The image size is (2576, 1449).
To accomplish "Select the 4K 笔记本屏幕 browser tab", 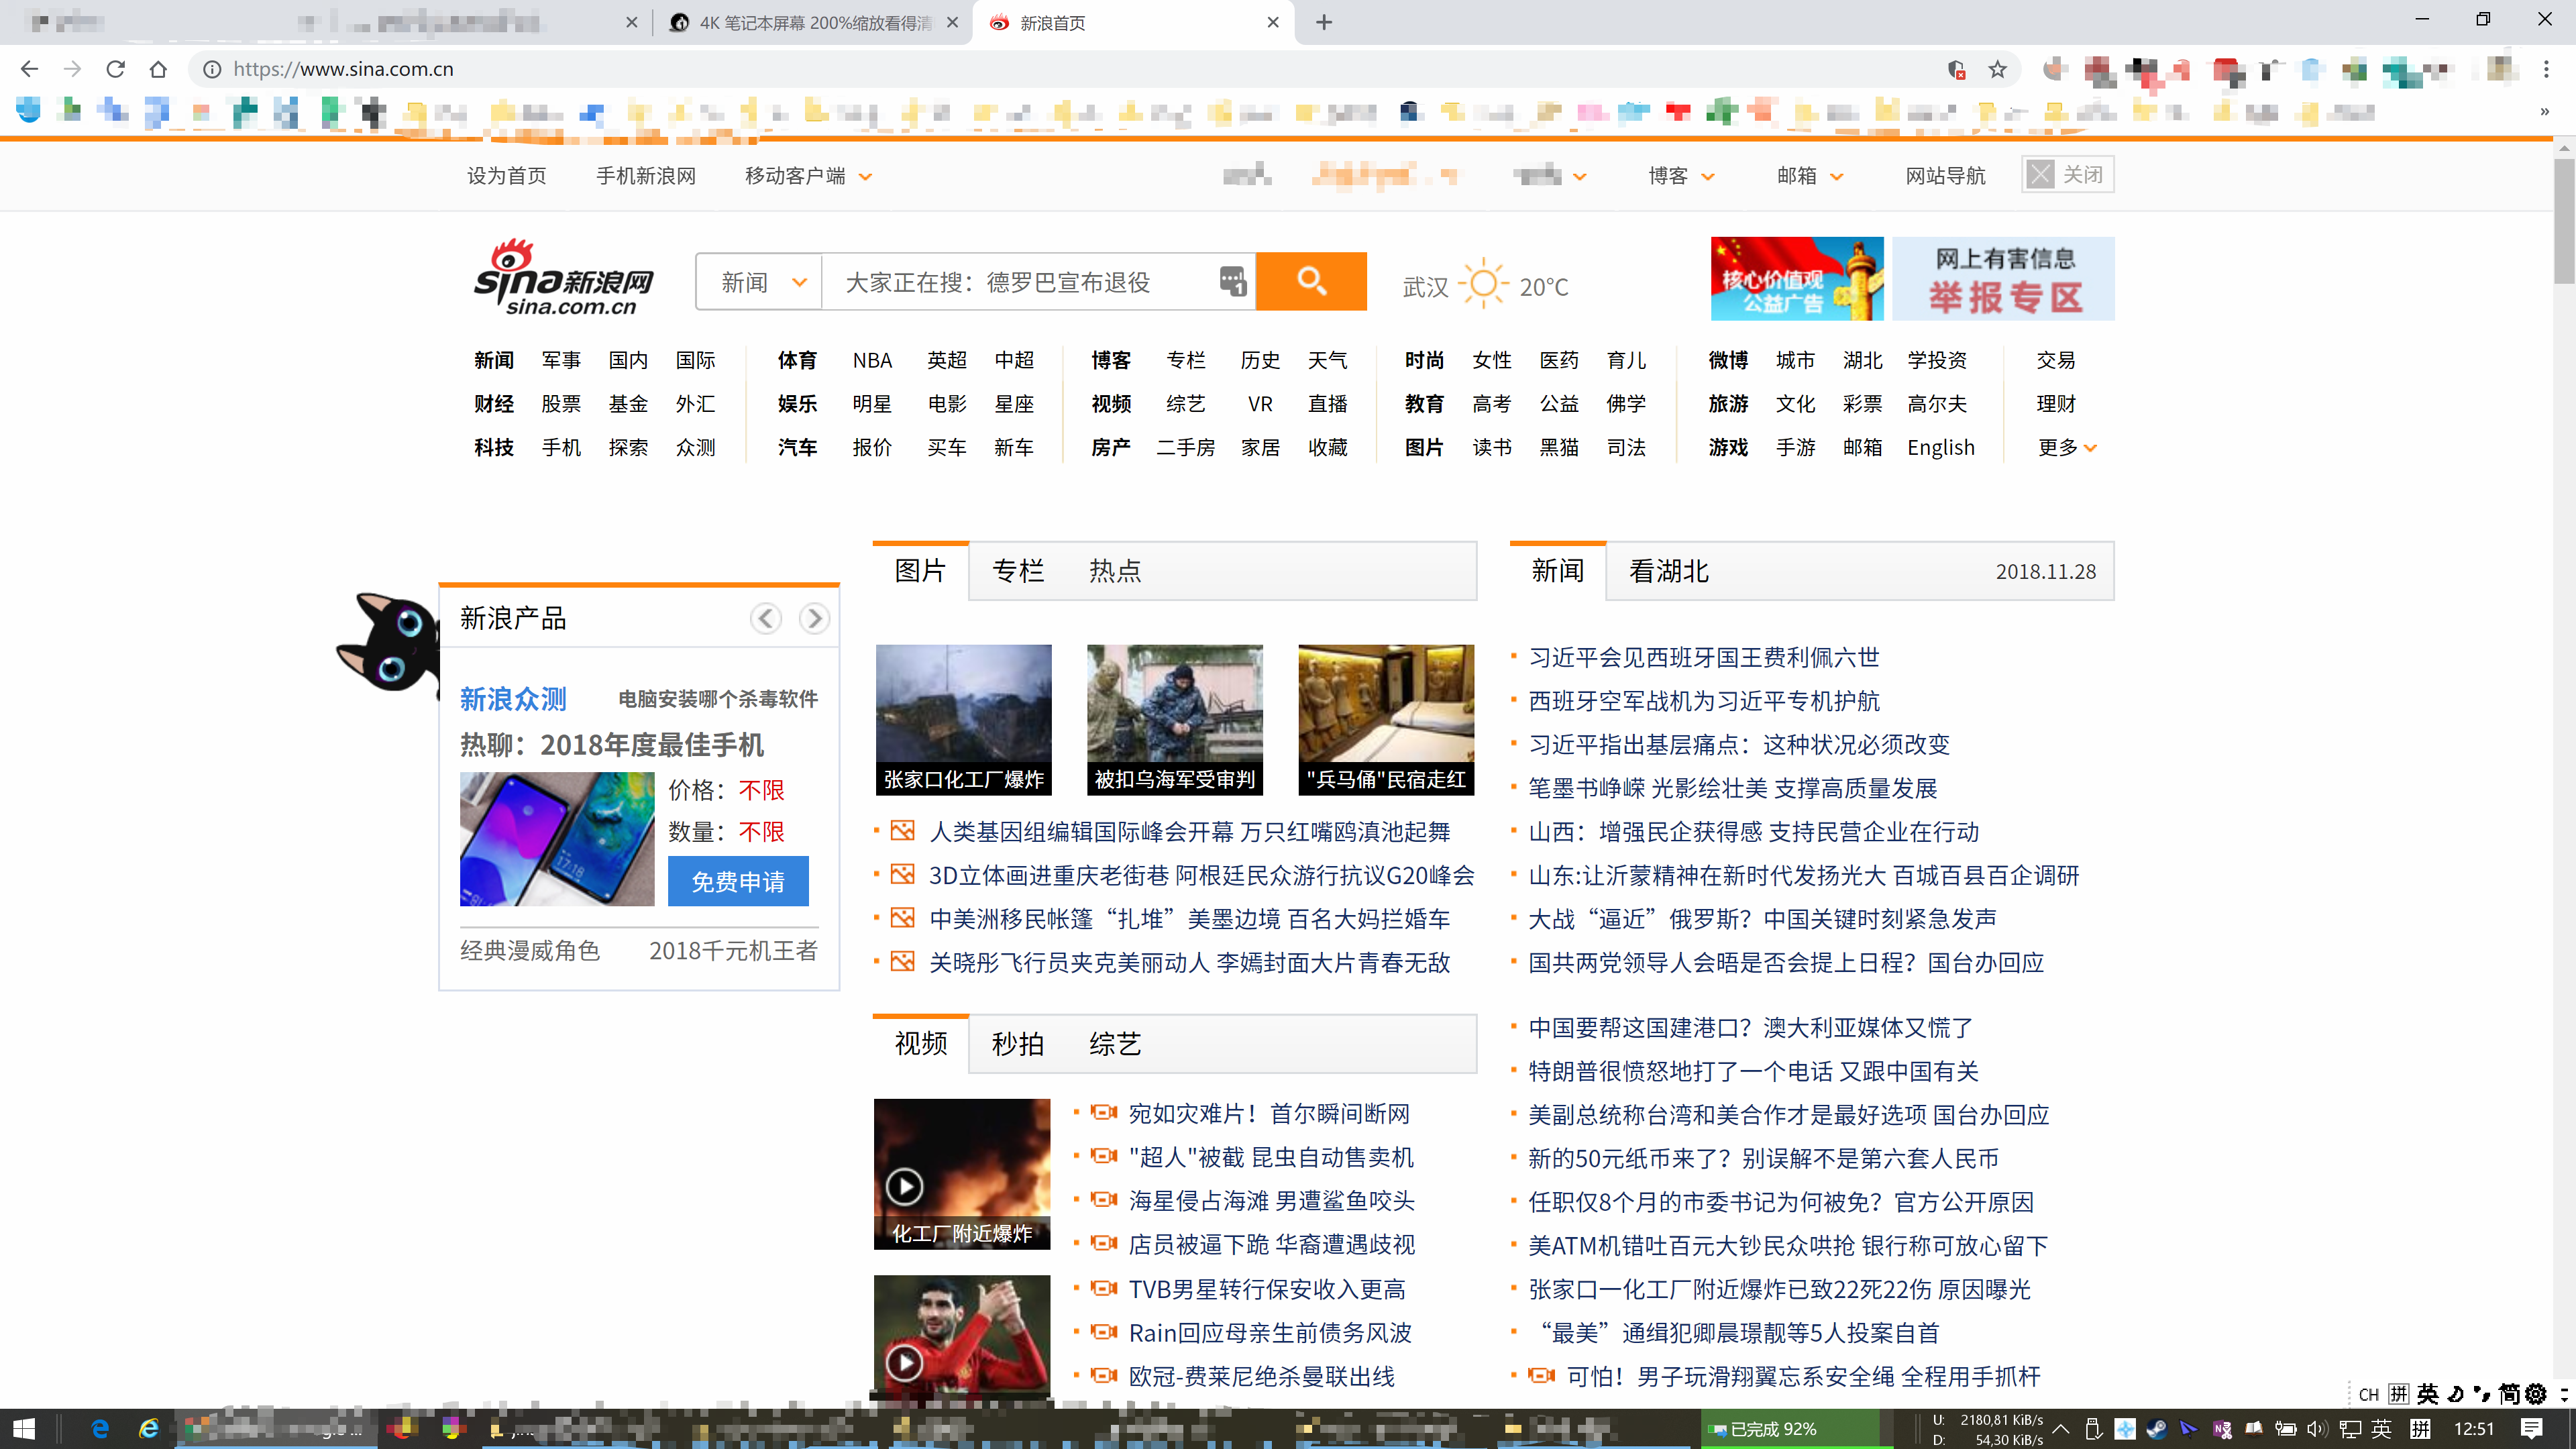I will (812, 22).
